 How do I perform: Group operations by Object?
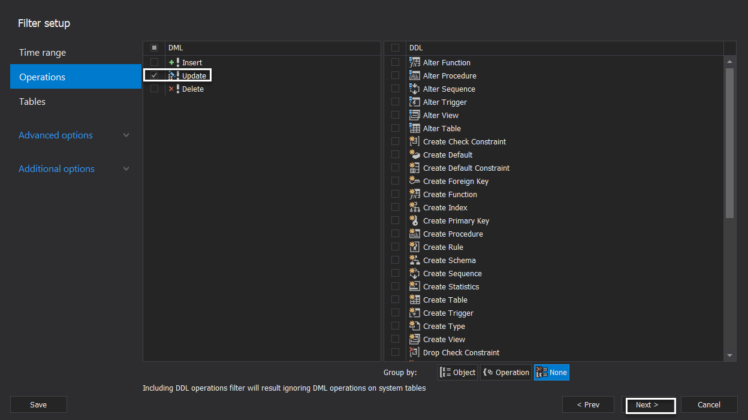[459, 373]
